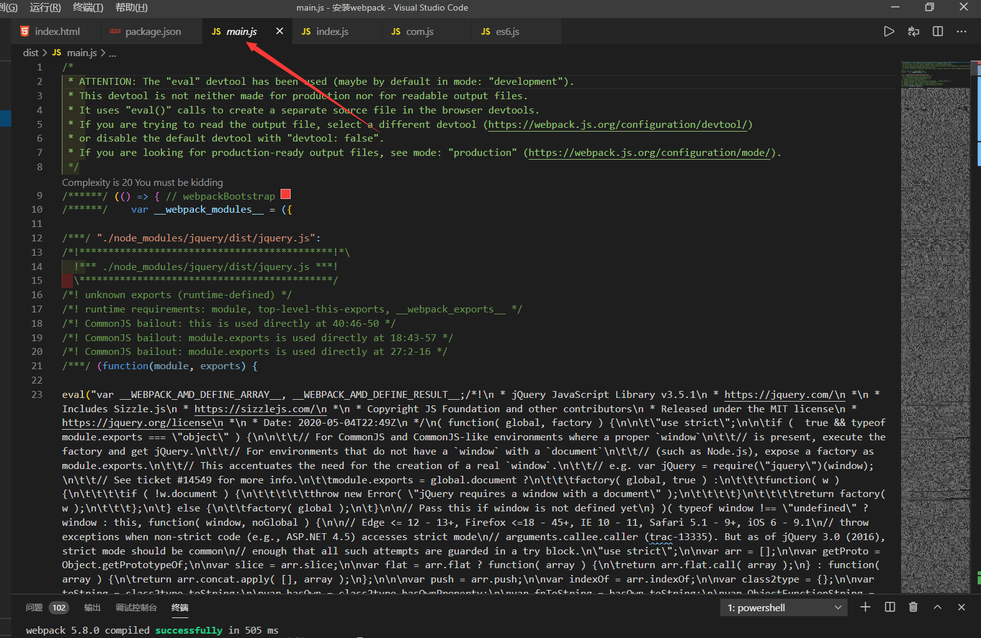Split the editor to the right
Viewport: 981px width, 638px height.
tap(937, 31)
